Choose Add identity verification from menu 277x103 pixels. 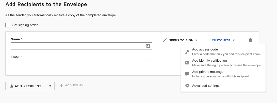click(209, 61)
